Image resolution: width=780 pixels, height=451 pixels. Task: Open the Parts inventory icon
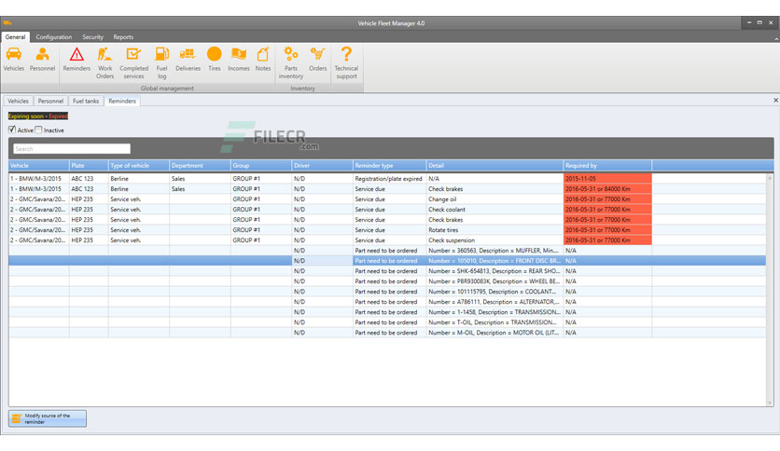291,63
